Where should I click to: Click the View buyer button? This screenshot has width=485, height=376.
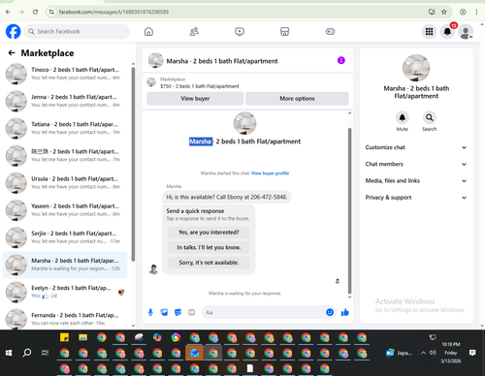(195, 99)
